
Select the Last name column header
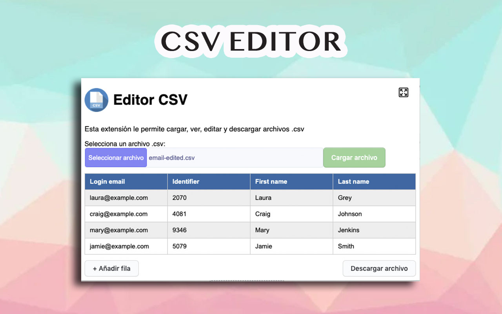pyautogui.click(x=374, y=181)
